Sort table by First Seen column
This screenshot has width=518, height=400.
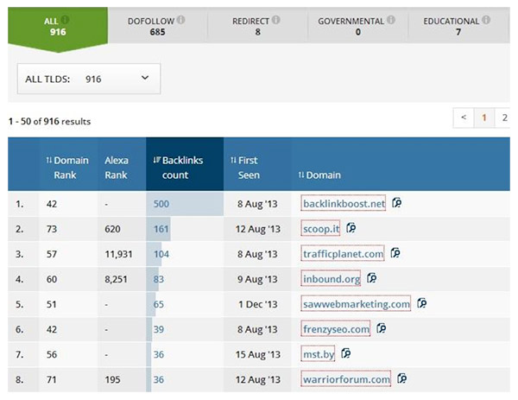[x=244, y=168]
